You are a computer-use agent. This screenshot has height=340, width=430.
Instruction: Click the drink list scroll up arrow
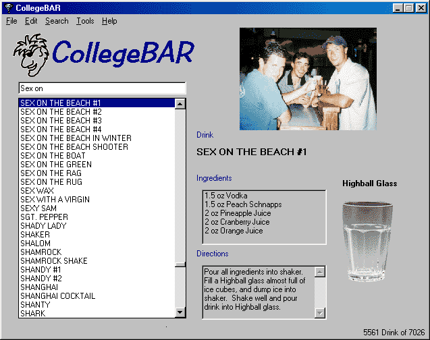pyautogui.click(x=180, y=104)
